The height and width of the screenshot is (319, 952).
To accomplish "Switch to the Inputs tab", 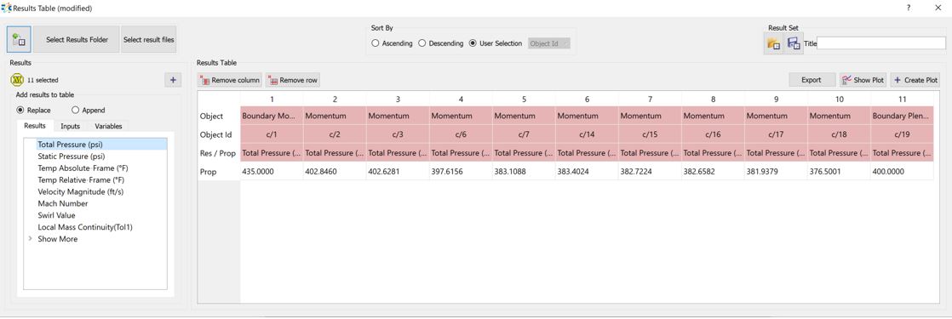I will (x=70, y=126).
